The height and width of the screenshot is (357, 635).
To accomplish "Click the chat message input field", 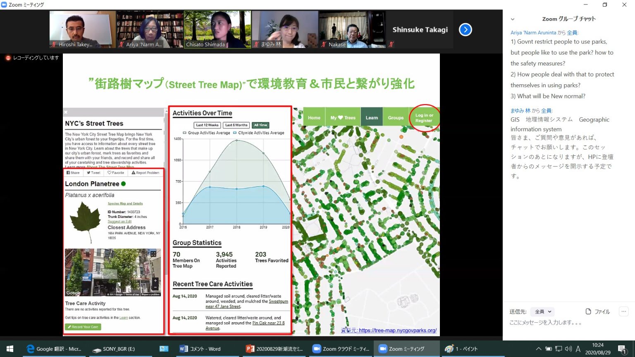I will [566, 323].
